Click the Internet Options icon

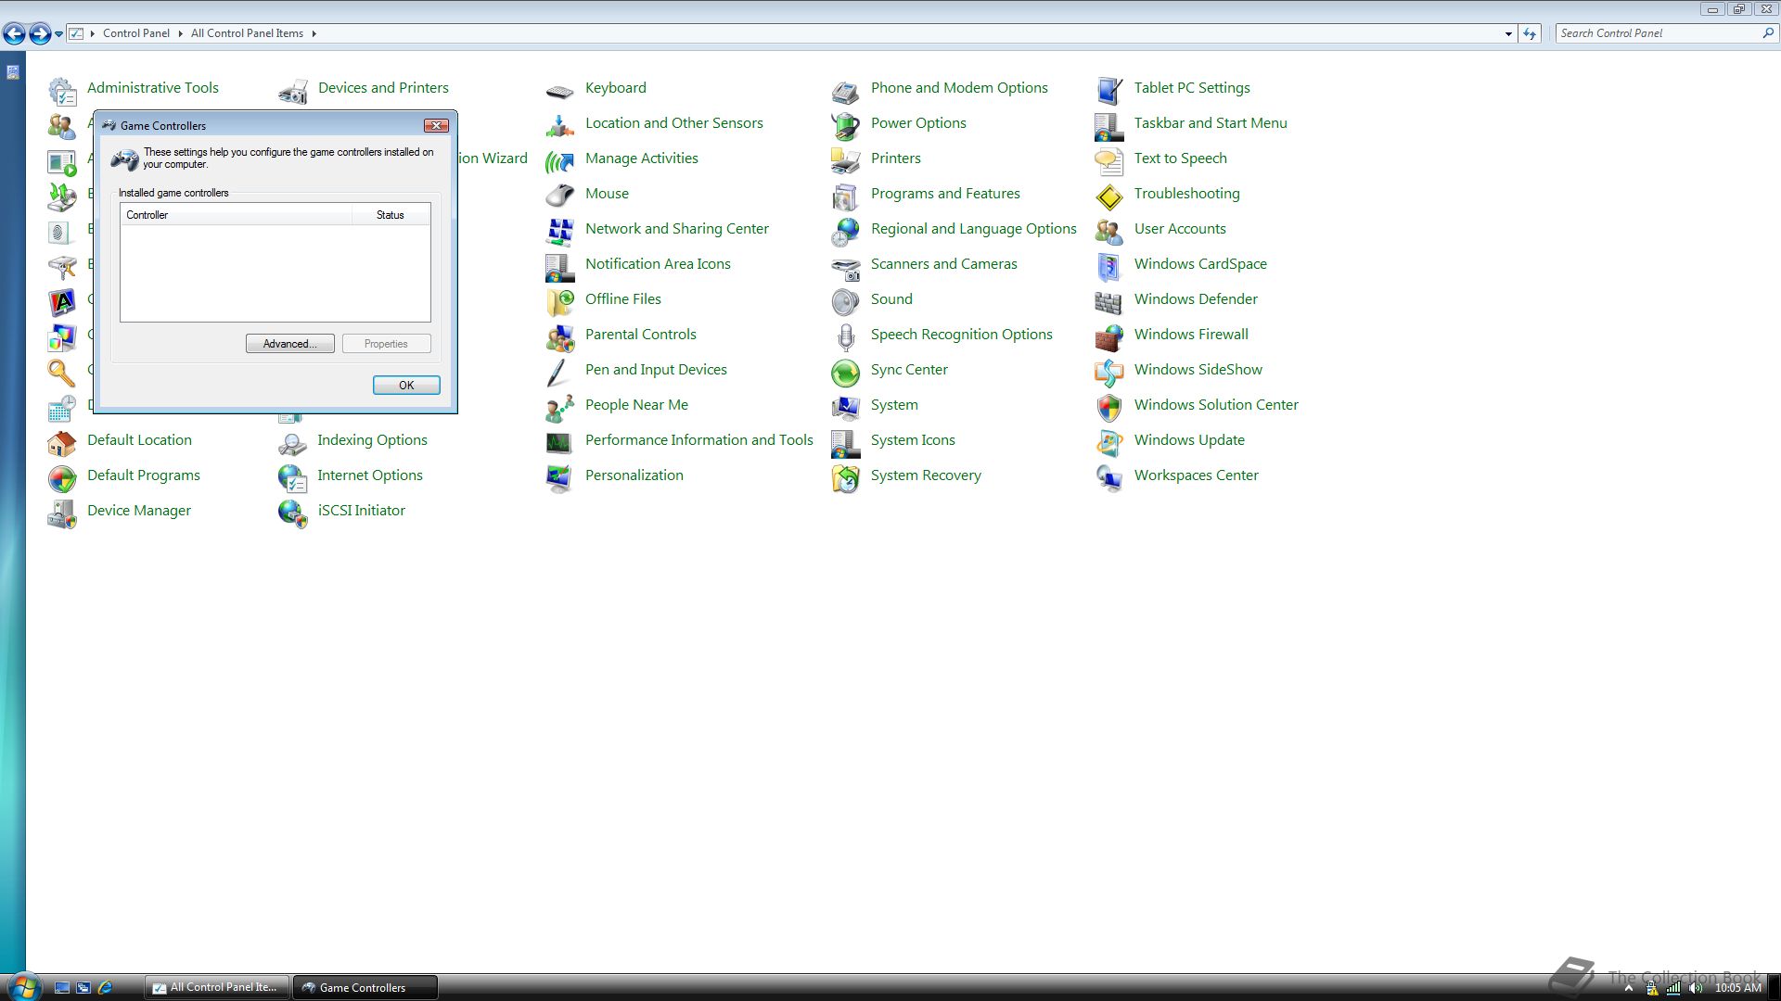pos(293,478)
